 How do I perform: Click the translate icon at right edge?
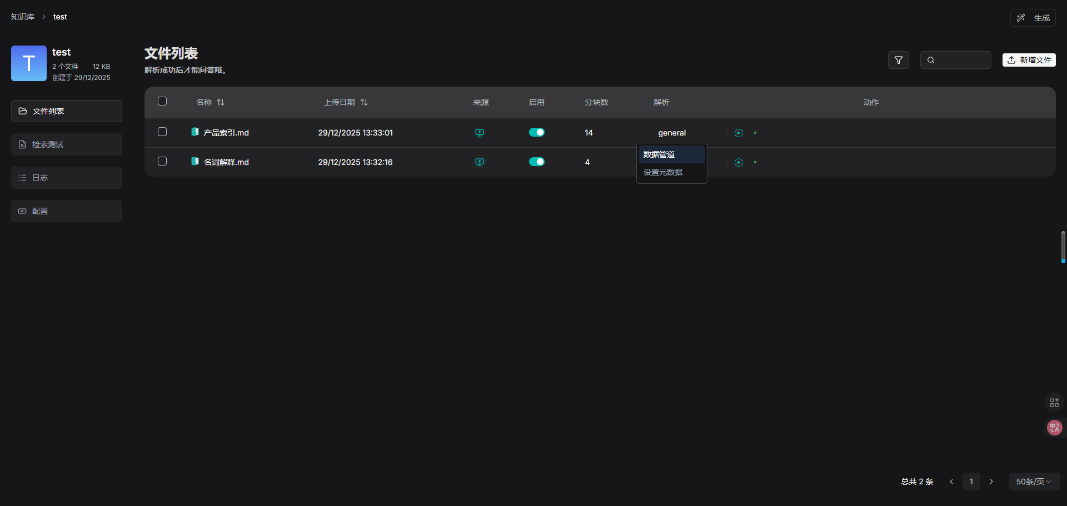[x=1054, y=428]
